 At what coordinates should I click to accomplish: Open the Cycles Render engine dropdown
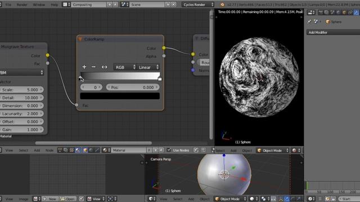tap(198, 4)
